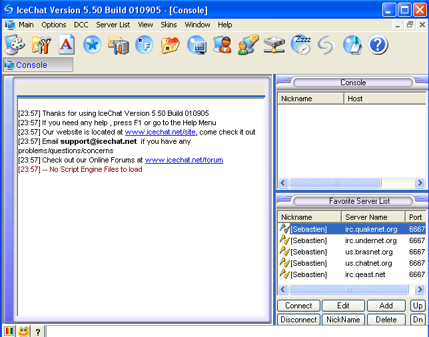Image resolution: width=429 pixels, height=337 pixels.
Task: Open the folder with heart favorites icon
Action: tap(170, 45)
